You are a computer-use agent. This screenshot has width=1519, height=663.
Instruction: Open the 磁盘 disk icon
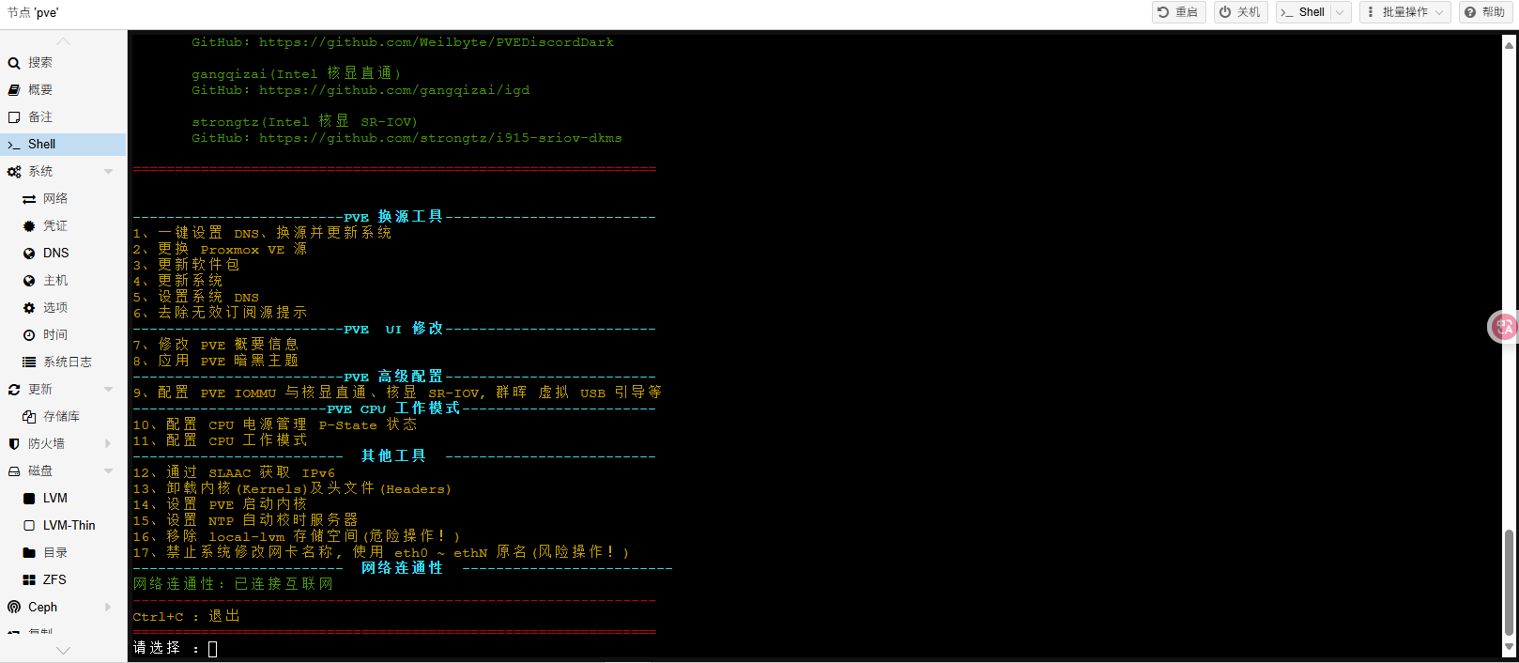14,471
